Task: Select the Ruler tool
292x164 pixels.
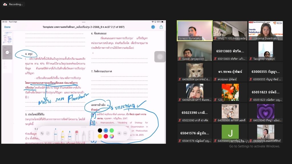Action: (91, 135)
